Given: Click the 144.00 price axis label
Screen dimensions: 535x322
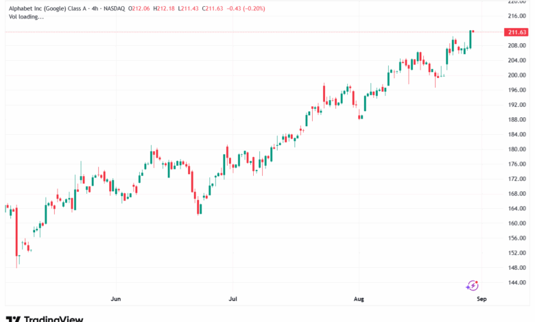Looking at the screenshot, I should [515, 282].
